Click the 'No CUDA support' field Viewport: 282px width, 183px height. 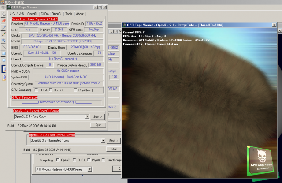[68, 71]
